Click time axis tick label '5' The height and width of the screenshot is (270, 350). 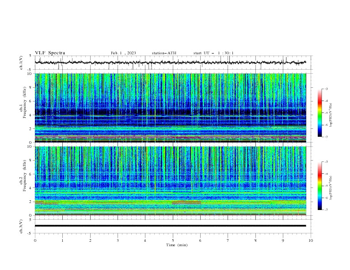tap(173, 240)
